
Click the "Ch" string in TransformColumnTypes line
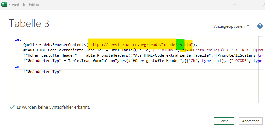193,61
